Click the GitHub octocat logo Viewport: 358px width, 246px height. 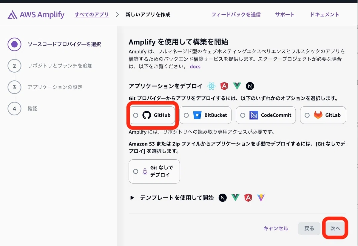146,115
